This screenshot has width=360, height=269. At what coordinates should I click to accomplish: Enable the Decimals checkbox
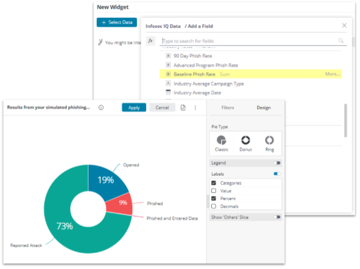tap(214, 206)
